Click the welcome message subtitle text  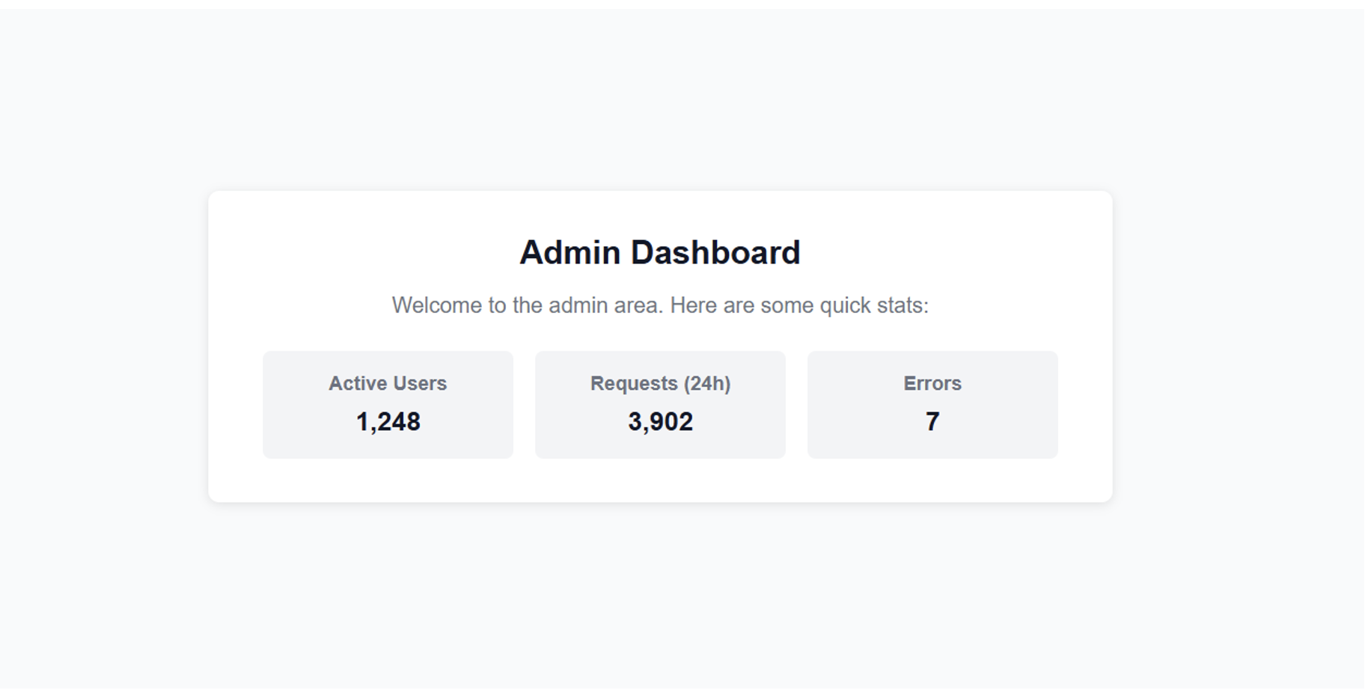point(659,305)
